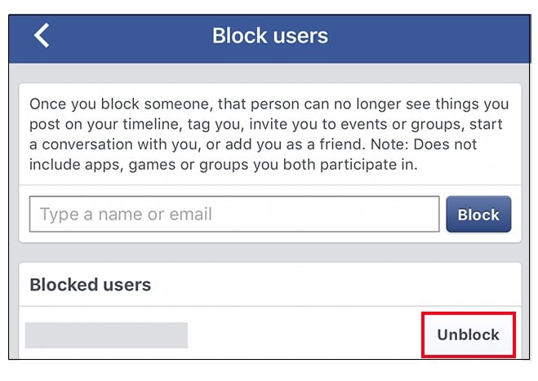
Task: Click the 'Note: Does not' sentence
Action: coord(424,144)
